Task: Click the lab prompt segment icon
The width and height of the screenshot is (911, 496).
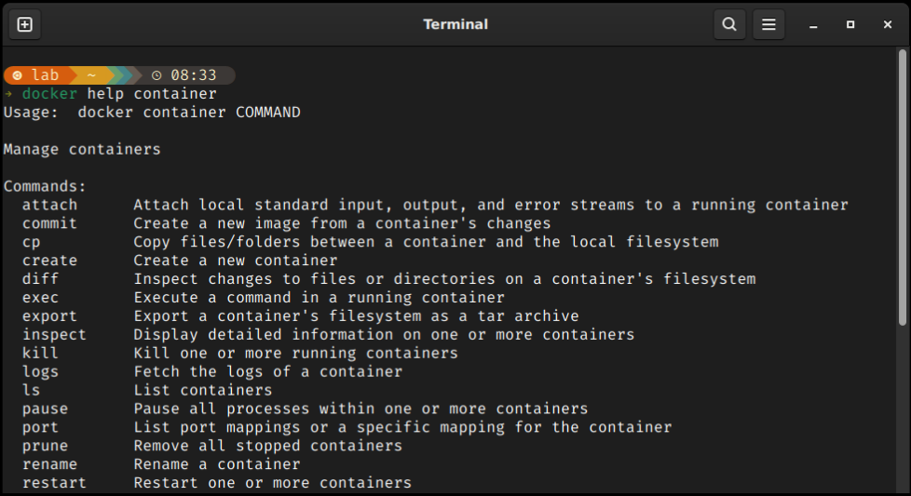Action: [18, 75]
